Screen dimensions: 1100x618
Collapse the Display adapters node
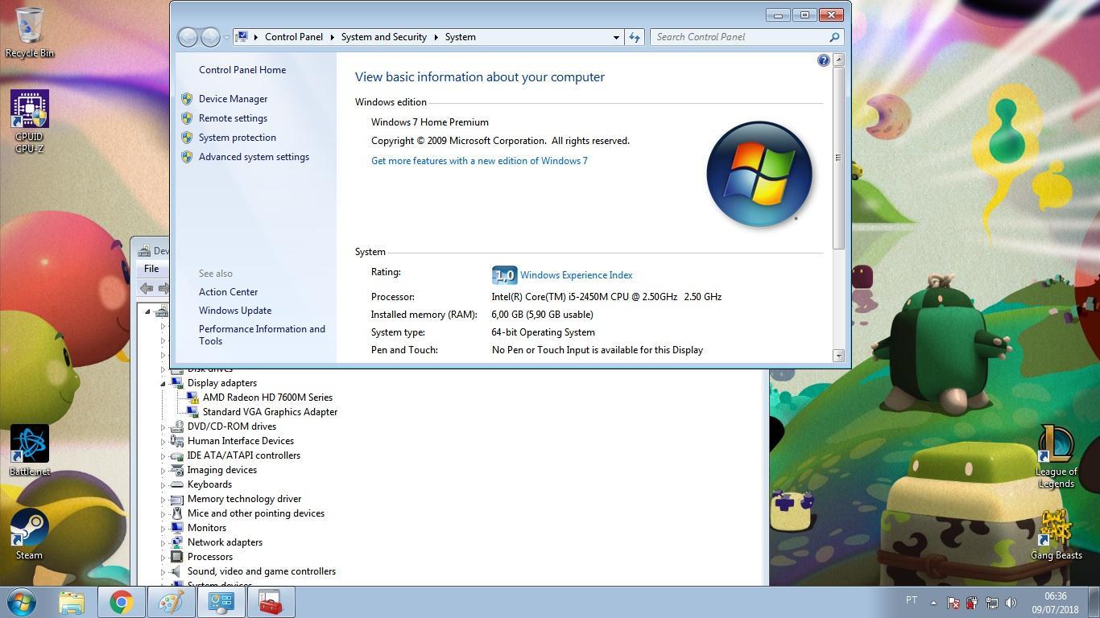tap(163, 384)
